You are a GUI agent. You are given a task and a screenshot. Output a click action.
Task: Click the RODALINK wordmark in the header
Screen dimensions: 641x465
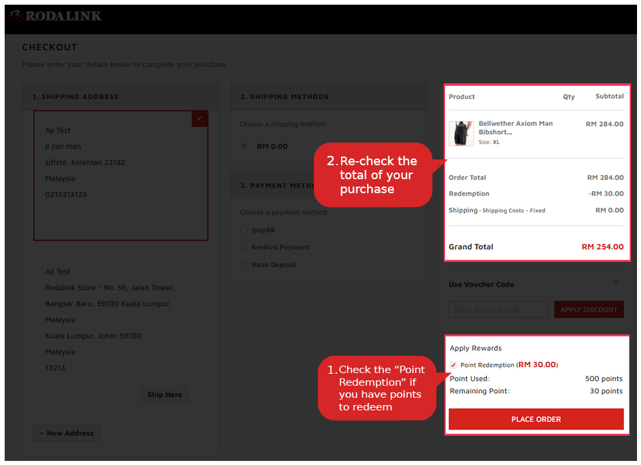click(x=62, y=15)
